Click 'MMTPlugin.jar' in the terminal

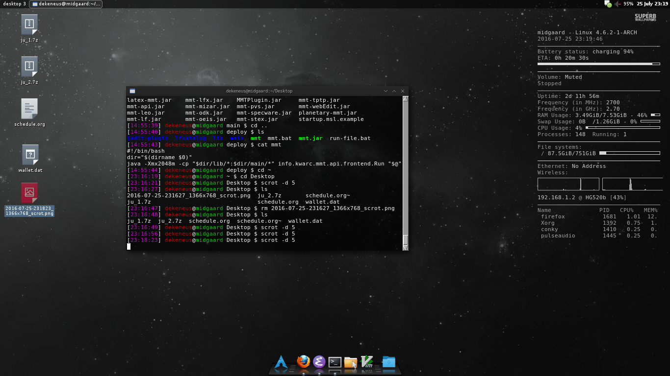(x=259, y=100)
